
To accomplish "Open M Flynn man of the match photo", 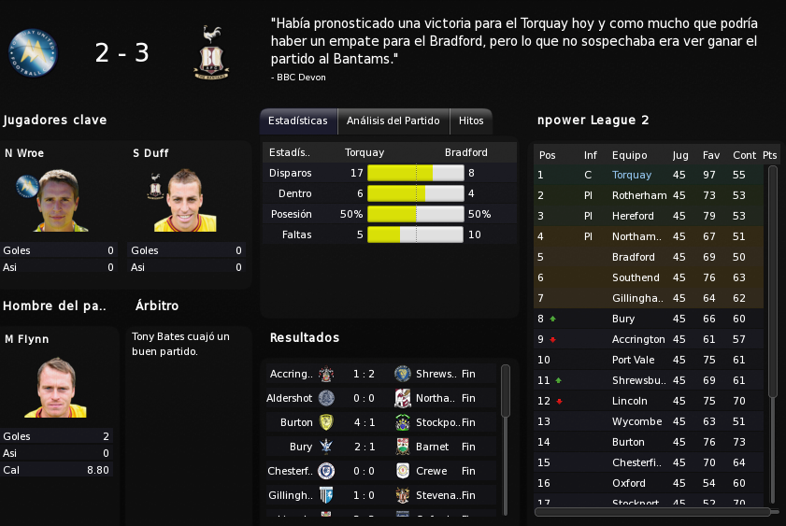I will pos(56,387).
